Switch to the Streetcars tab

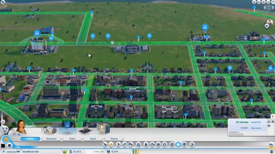point(51,139)
